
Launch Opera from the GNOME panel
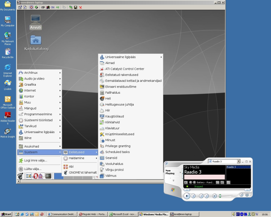[36, 176]
